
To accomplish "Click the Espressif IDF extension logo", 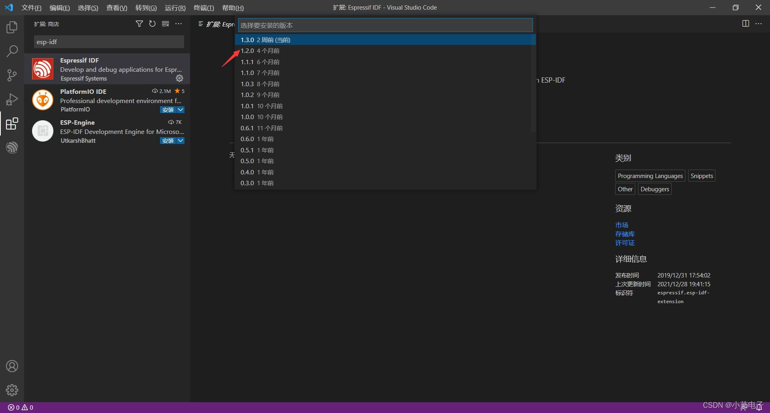I will click(43, 69).
